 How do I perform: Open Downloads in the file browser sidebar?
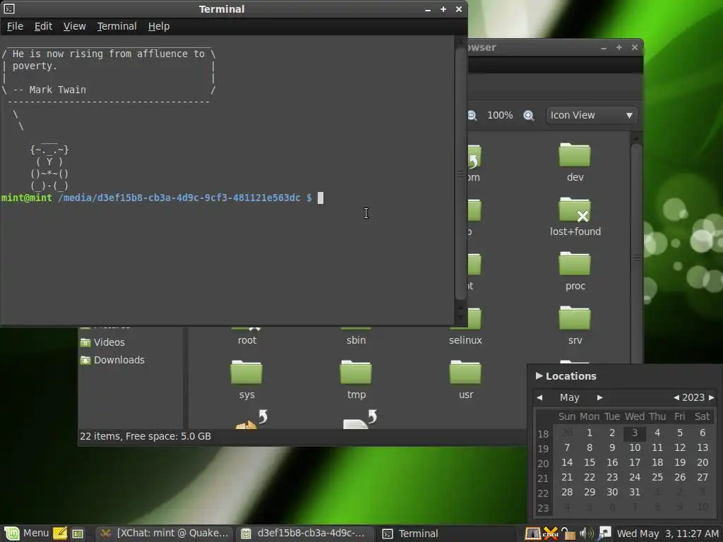[x=119, y=360]
